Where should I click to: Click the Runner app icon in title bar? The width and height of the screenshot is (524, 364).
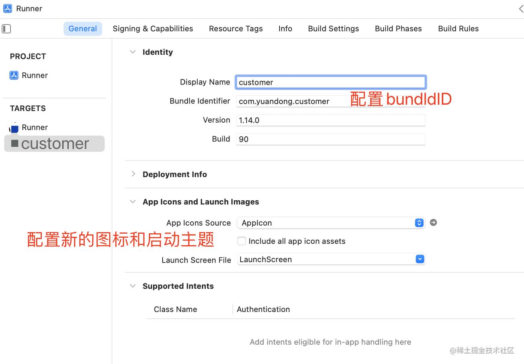[8, 8]
